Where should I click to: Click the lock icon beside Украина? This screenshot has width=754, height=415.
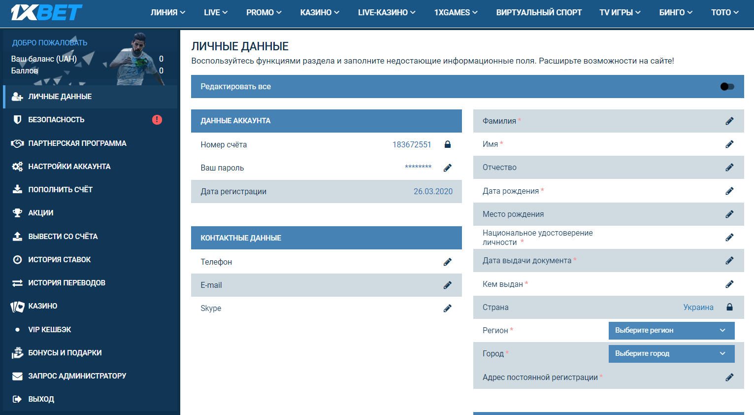pyautogui.click(x=729, y=307)
